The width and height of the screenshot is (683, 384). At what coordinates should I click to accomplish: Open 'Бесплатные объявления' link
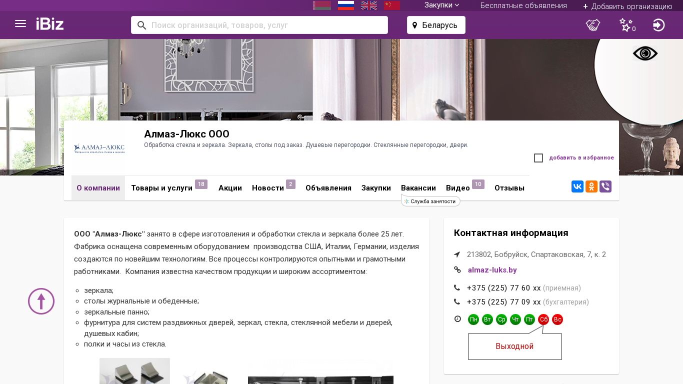click(x=523, y=5)
